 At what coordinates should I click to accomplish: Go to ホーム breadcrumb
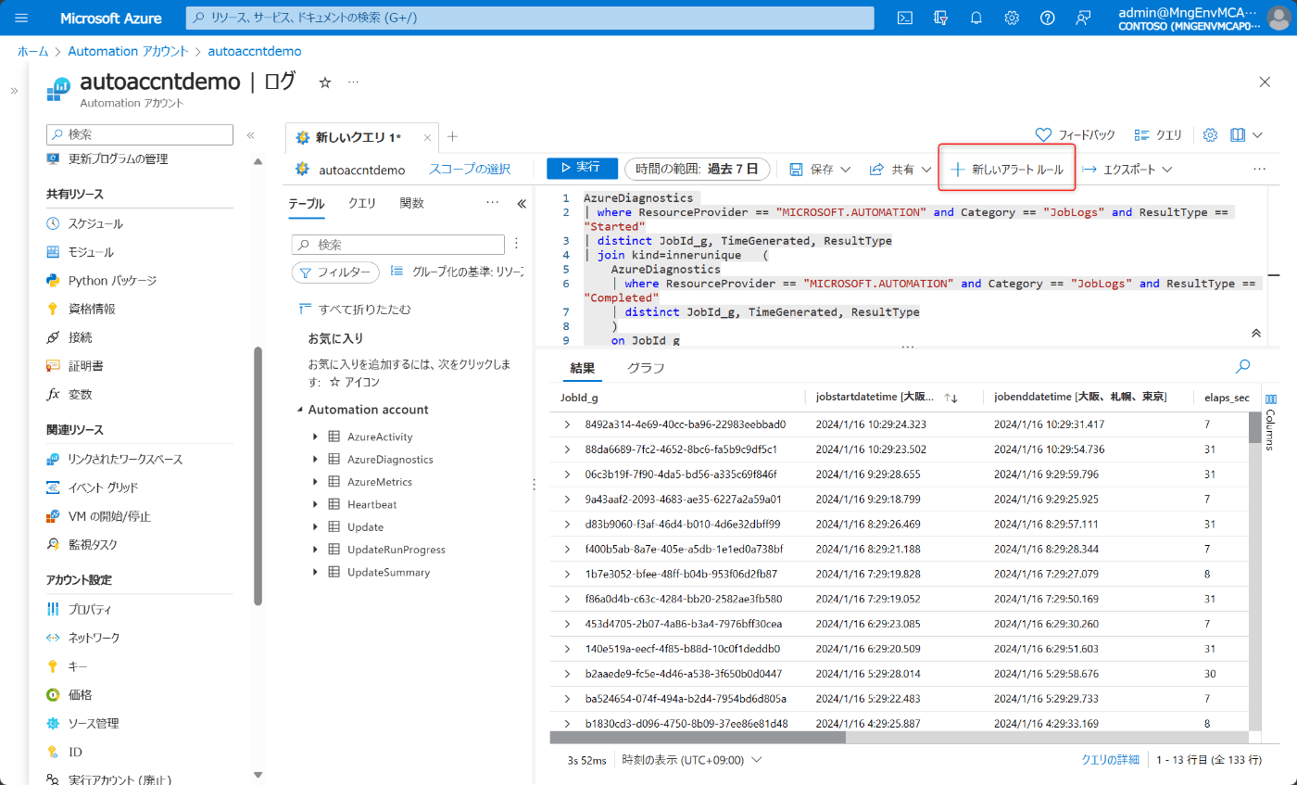[x=33, y=51]
